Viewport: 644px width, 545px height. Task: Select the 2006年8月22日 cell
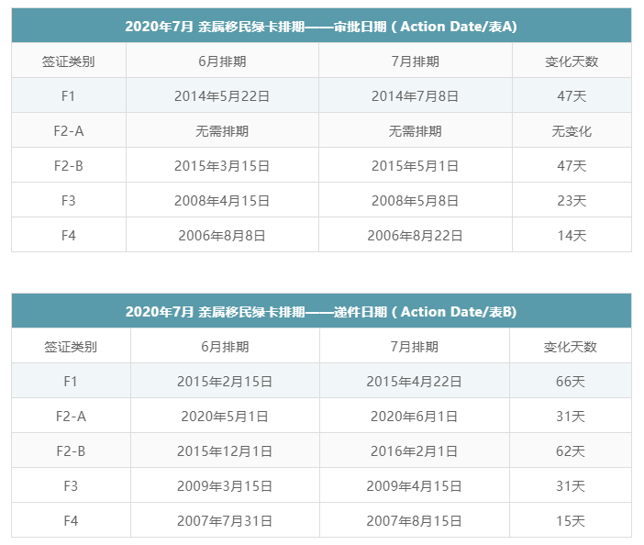tap(415, 236)
